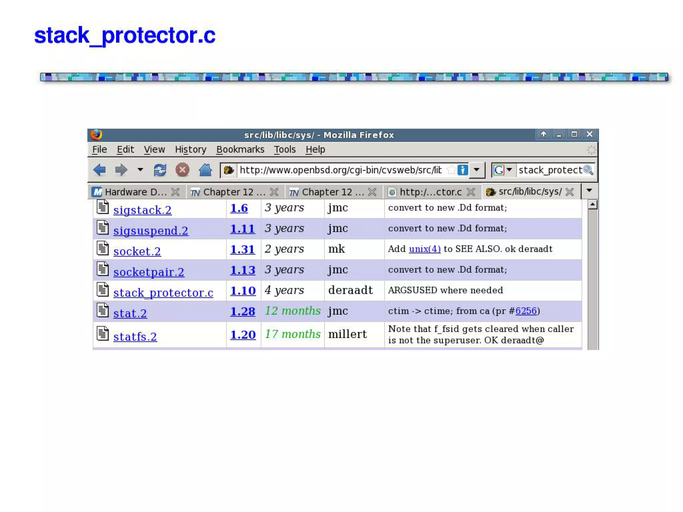The width and height of the screenshot is (683, 512).
Task: Click the up-arrow shade button in the title bar
Action: point(544,134)
